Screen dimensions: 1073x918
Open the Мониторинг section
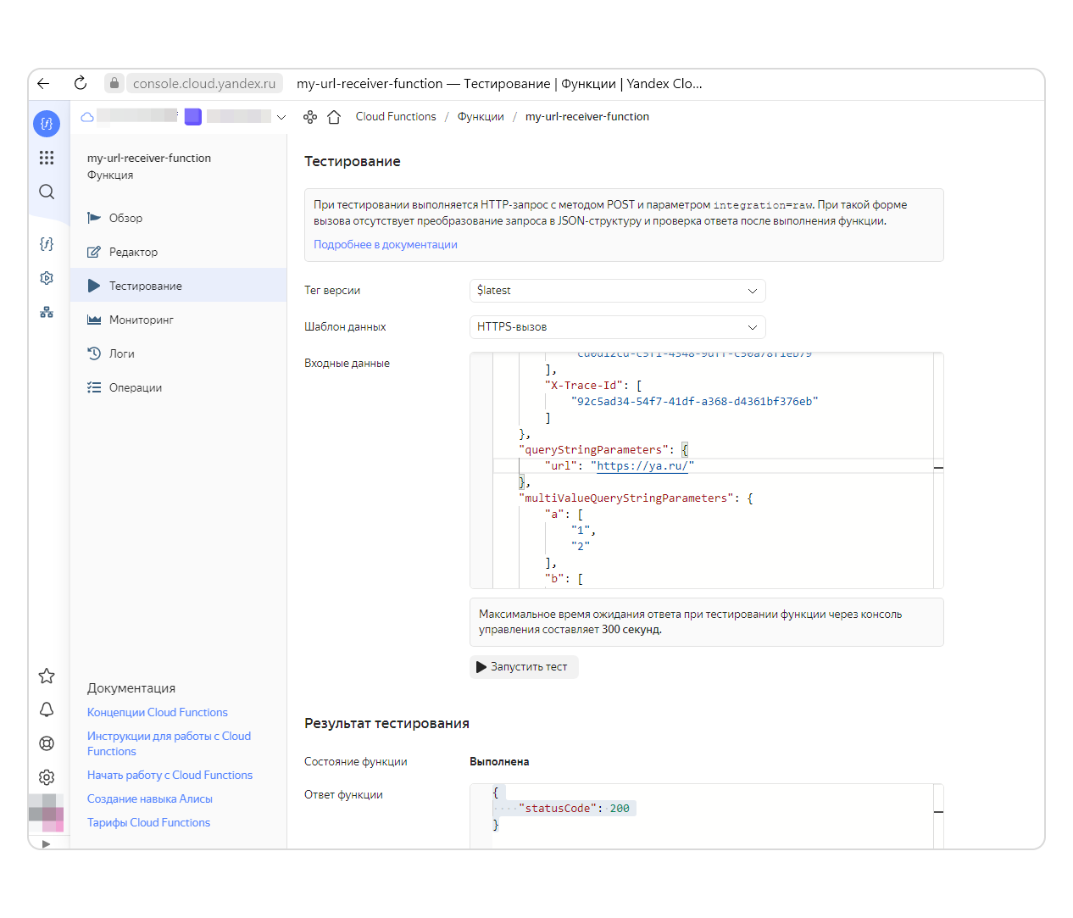pyautogui.click(x=178, y=320)
